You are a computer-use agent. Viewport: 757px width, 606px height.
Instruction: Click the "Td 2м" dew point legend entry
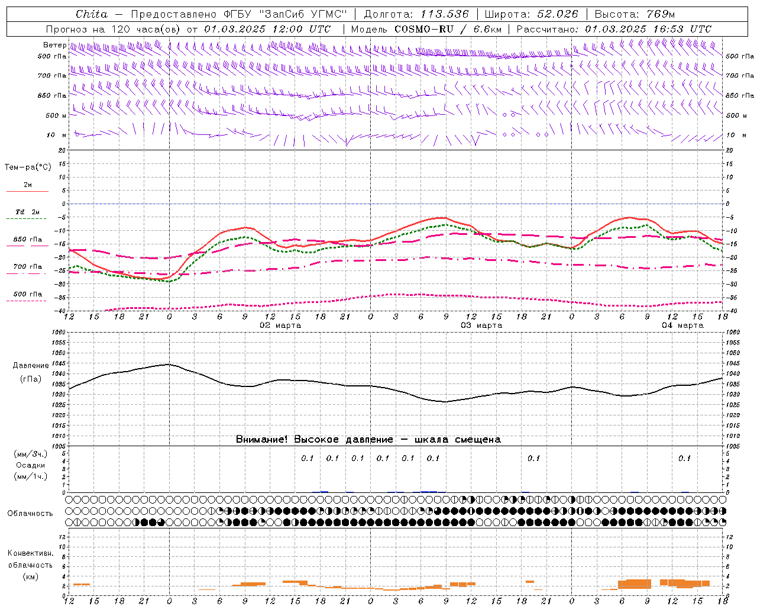click(28, 212)
